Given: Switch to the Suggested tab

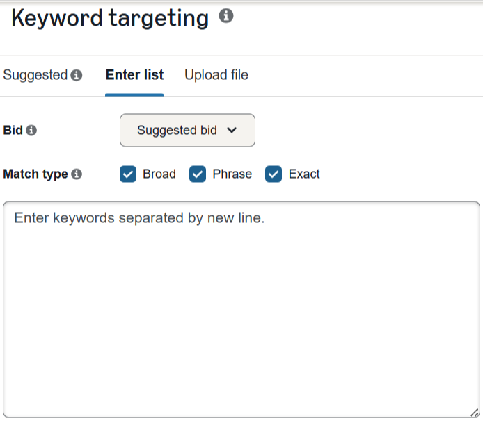Looking at the screenshot, I should click(35, 75).
